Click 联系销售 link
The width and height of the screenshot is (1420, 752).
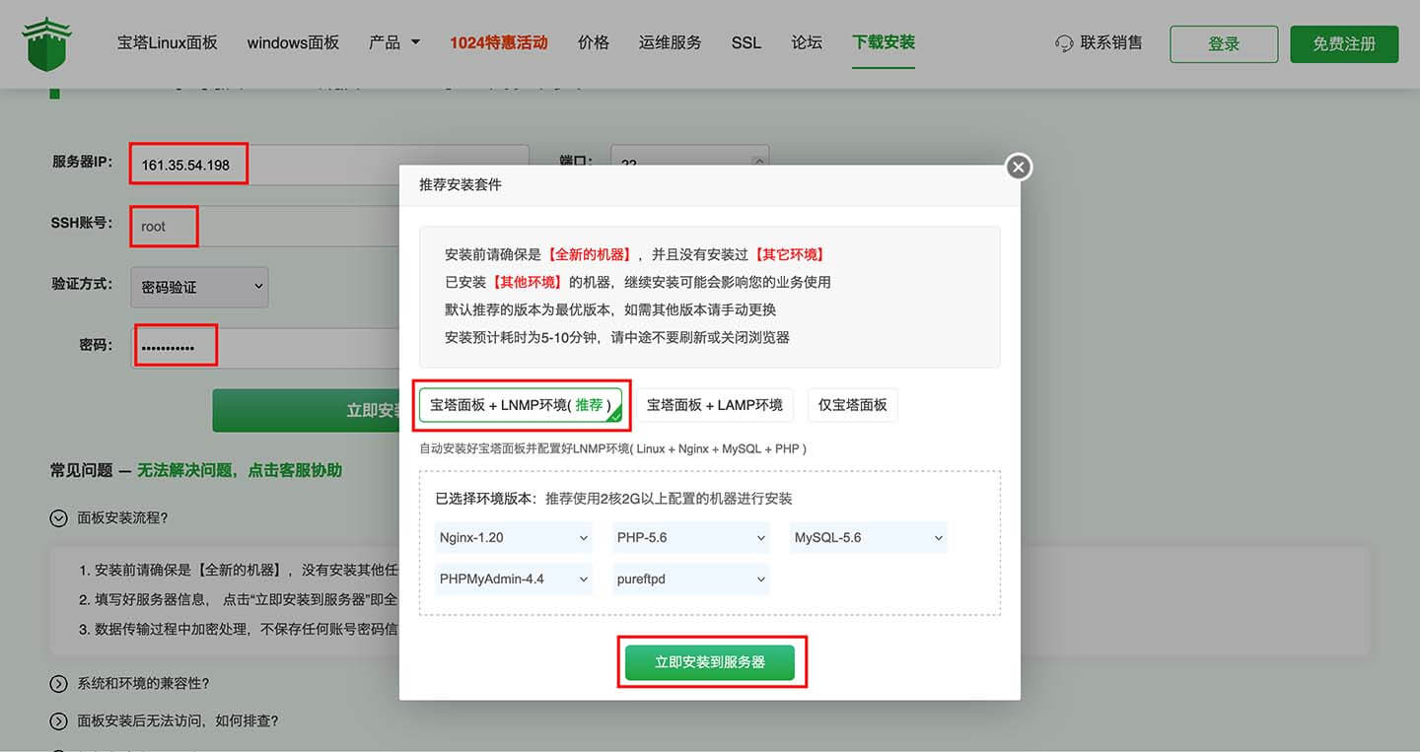pos(1111,42)
